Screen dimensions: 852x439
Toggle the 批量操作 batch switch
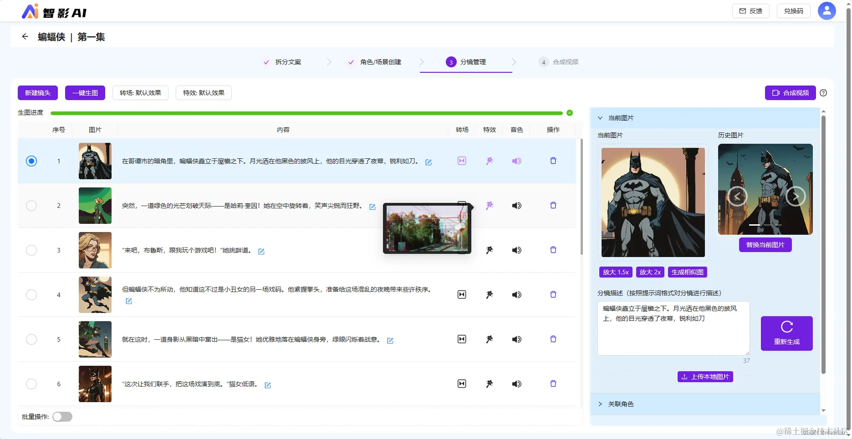coord(62,417)
